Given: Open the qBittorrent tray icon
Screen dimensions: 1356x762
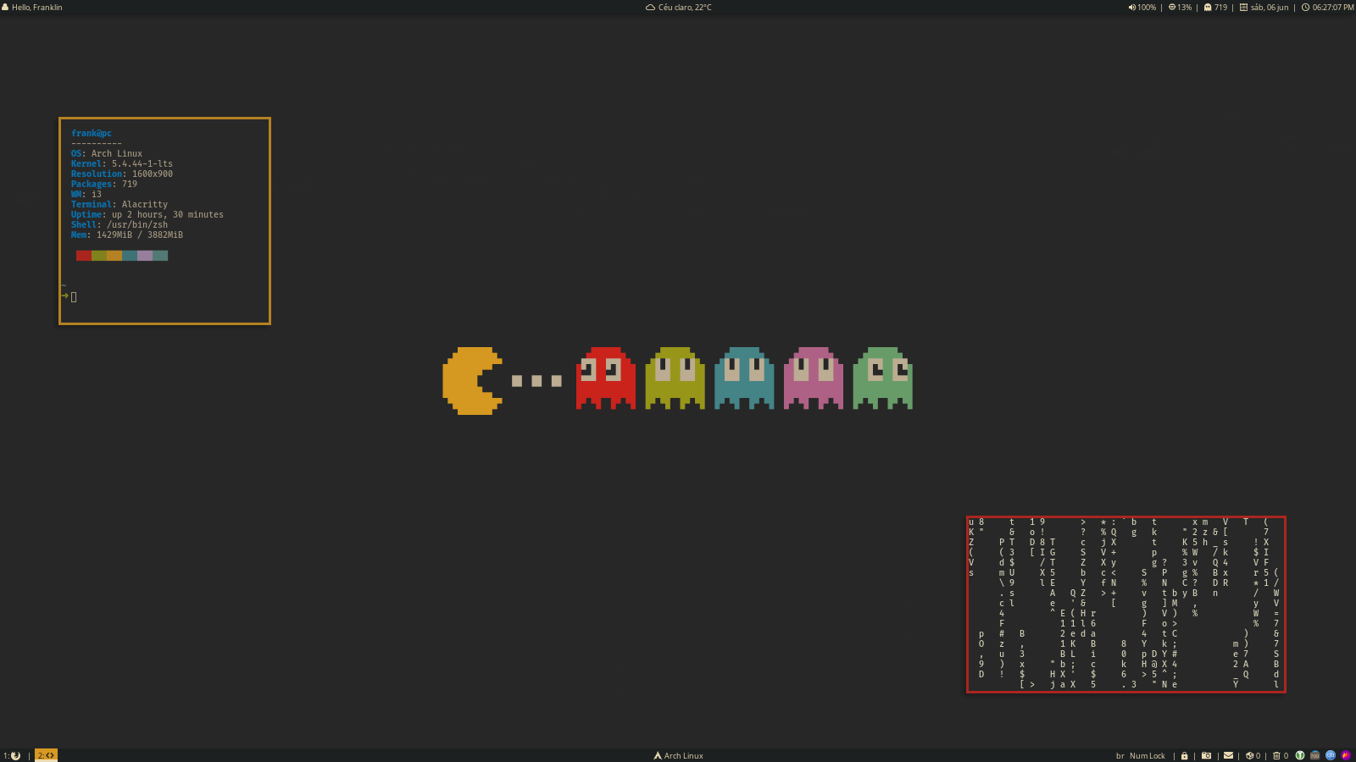Looking at the screenshot, I should click(1330, 755).
